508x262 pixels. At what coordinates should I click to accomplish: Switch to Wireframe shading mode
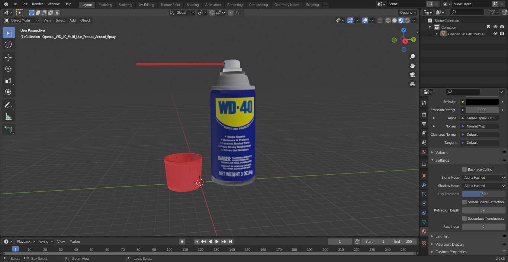388,20
